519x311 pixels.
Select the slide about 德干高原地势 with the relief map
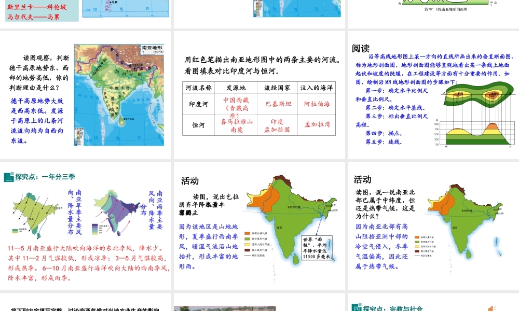pos(86,95)
